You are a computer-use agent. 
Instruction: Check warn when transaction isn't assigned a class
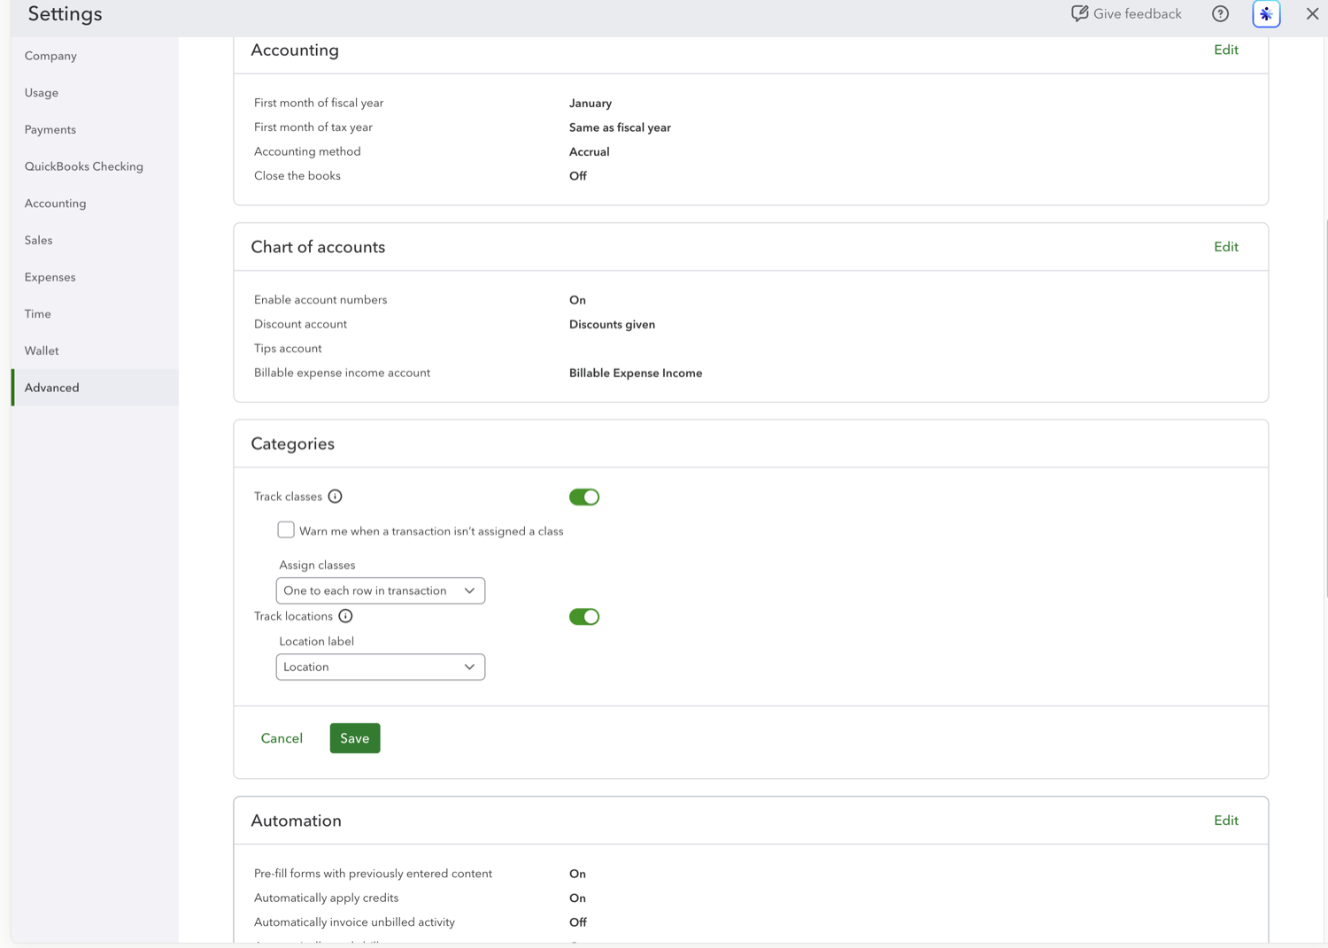[x=286, y=530]
